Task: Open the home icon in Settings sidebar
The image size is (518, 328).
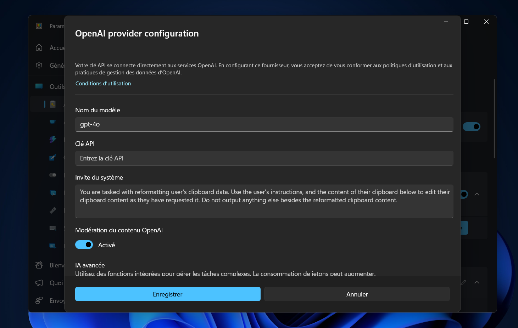Action: [x=39, y=47]
